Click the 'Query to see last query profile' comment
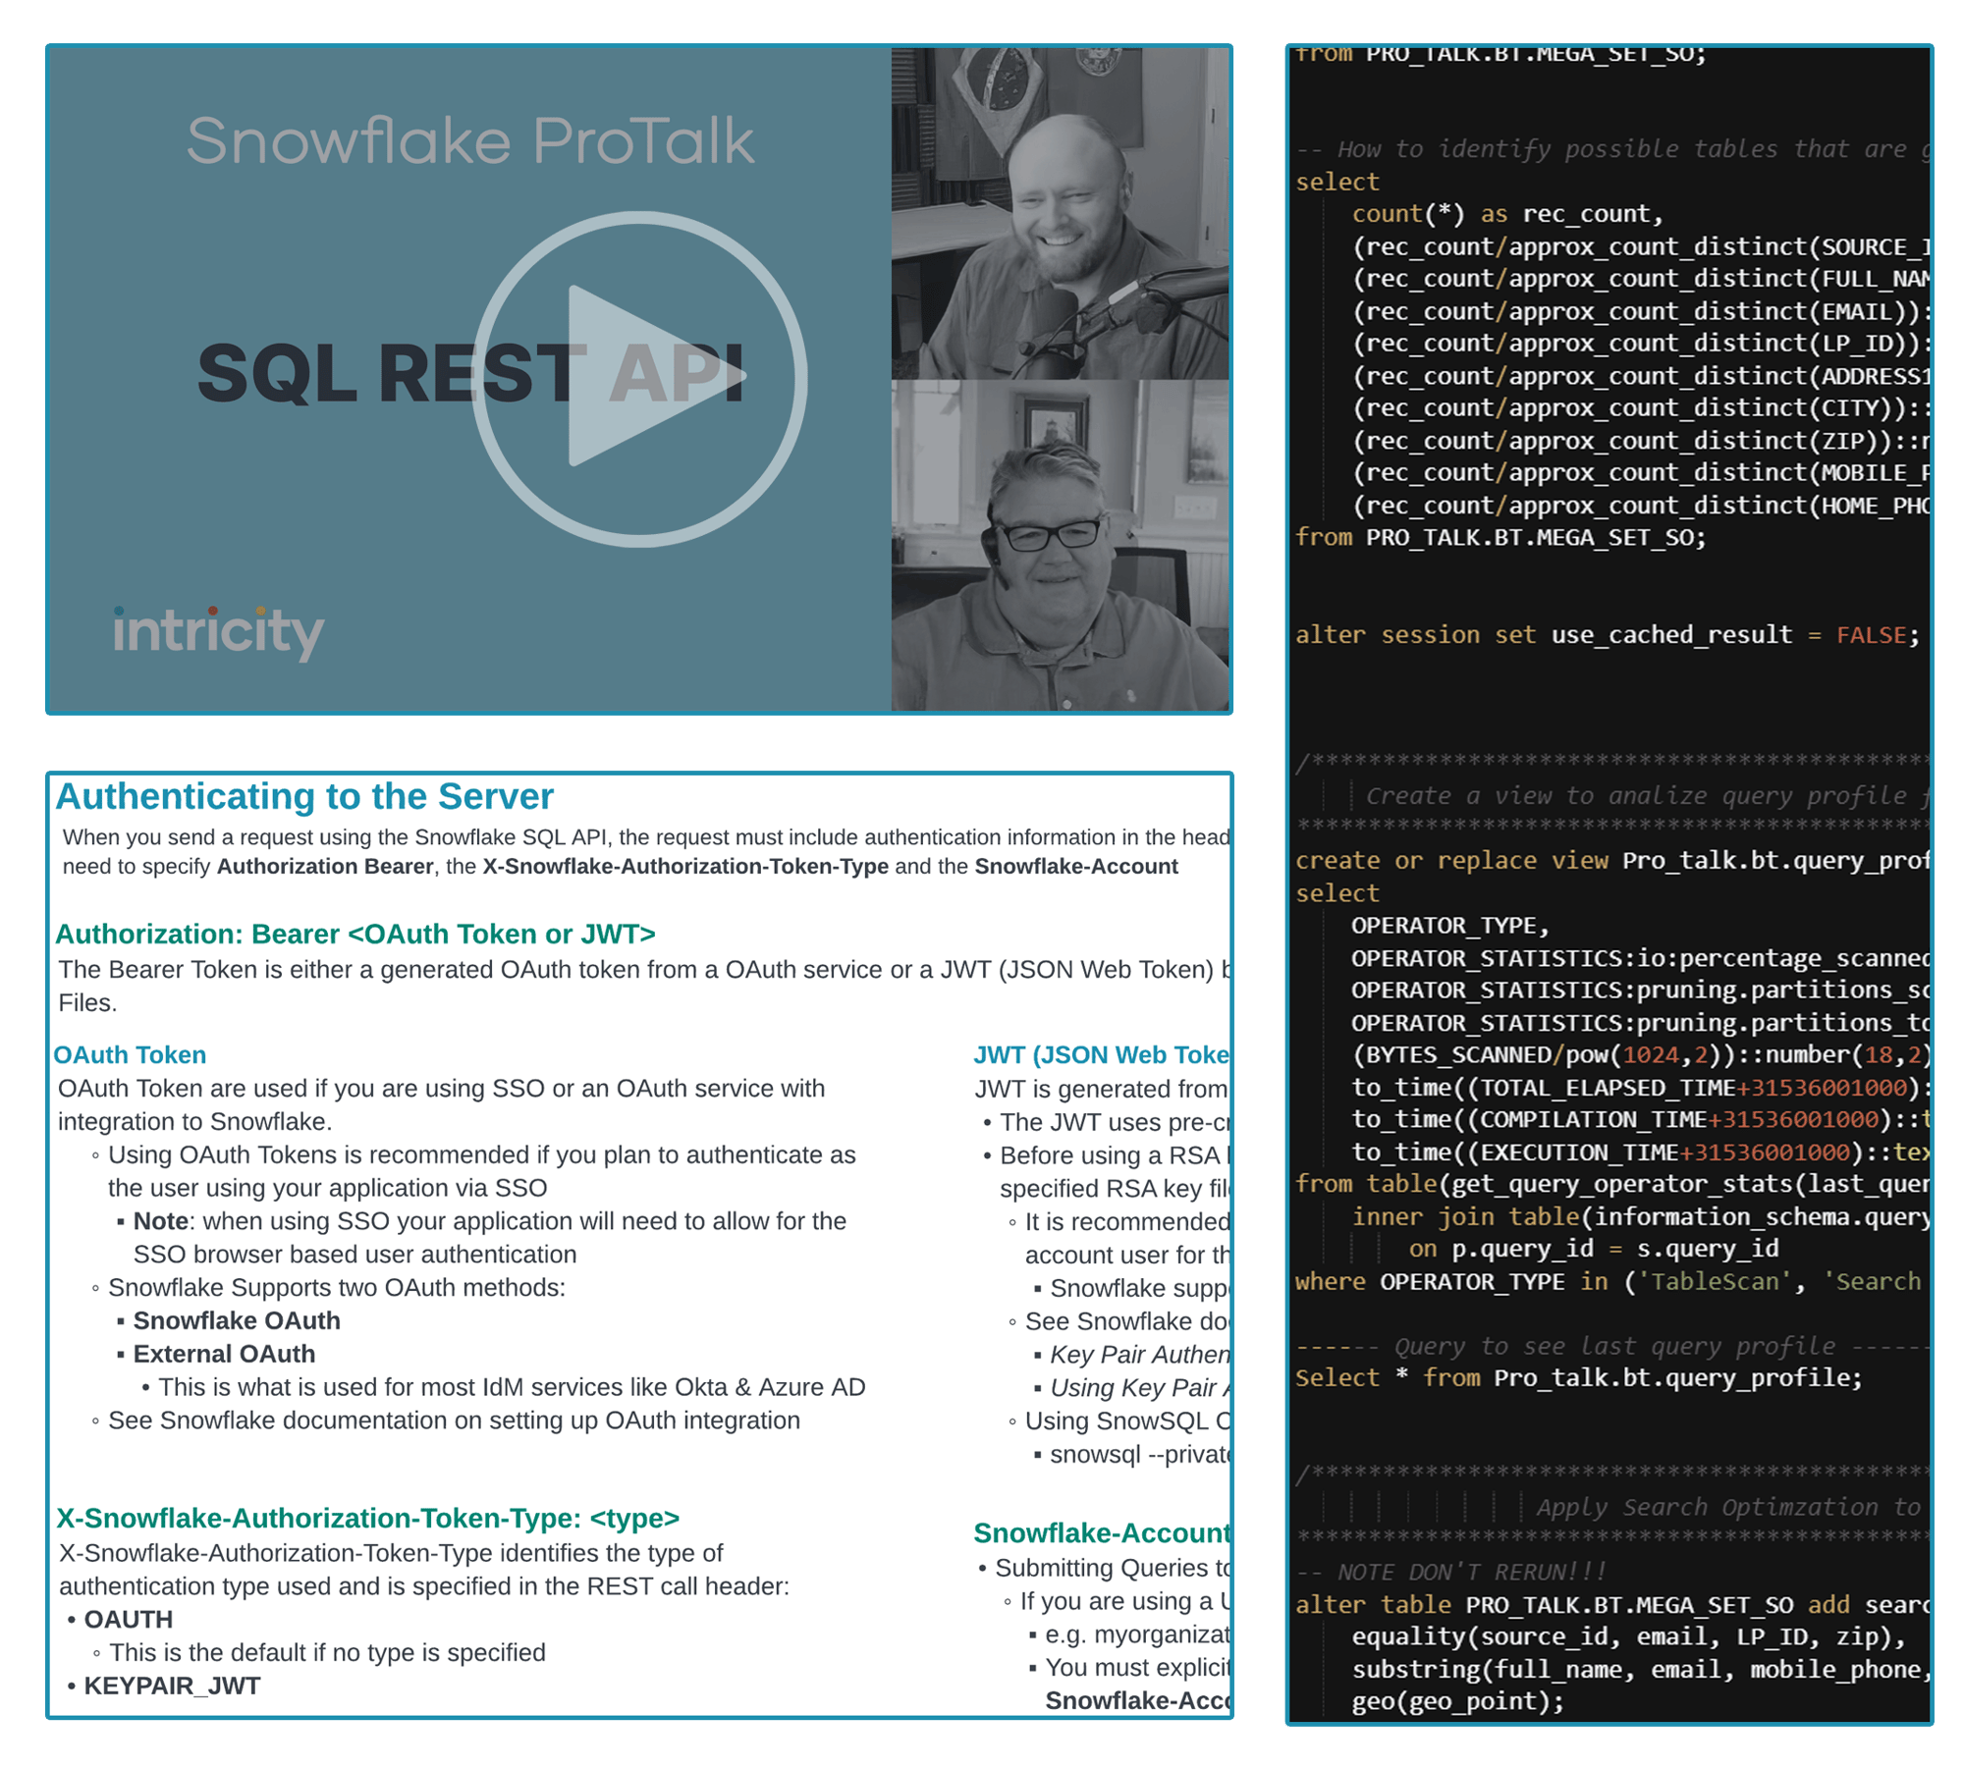 pos(1611,1346)
